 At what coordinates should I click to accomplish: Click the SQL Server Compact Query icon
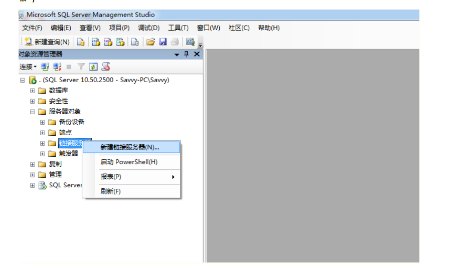tap(135, 42)
